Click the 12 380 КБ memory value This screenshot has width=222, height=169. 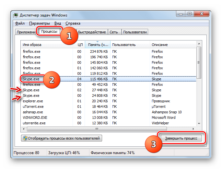pyautogui.click(x=100, y=123)
